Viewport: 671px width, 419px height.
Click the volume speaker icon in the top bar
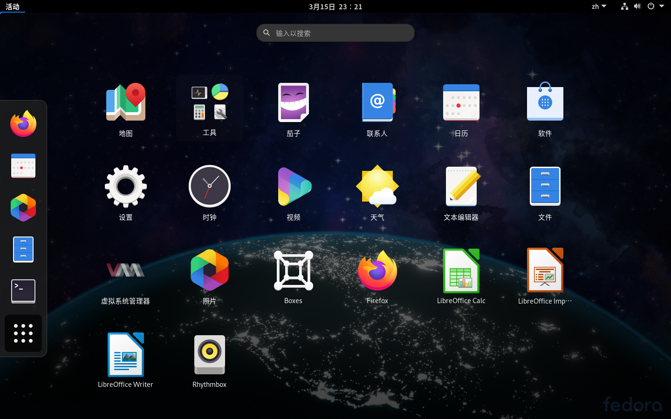(637, 7)
